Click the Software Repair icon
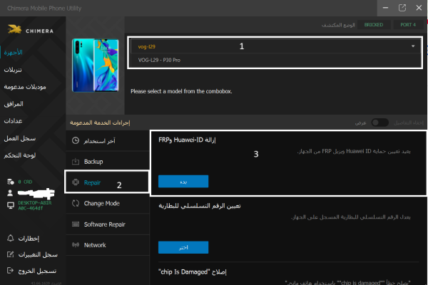Viewport: 428px width, 285px height. (76, 224)
